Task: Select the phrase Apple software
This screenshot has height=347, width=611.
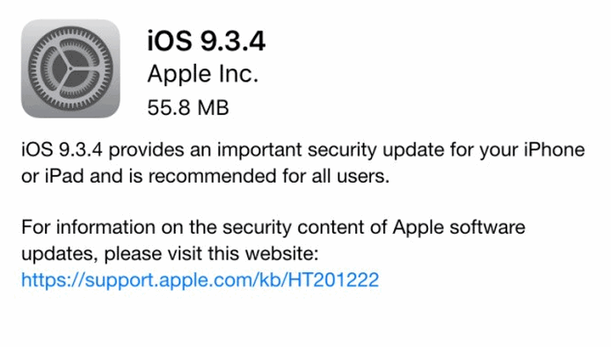Action: [x=459, y=228]
